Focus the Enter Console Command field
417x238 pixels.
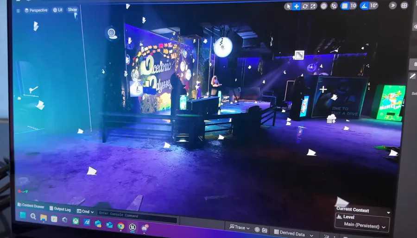coord(137,217)
